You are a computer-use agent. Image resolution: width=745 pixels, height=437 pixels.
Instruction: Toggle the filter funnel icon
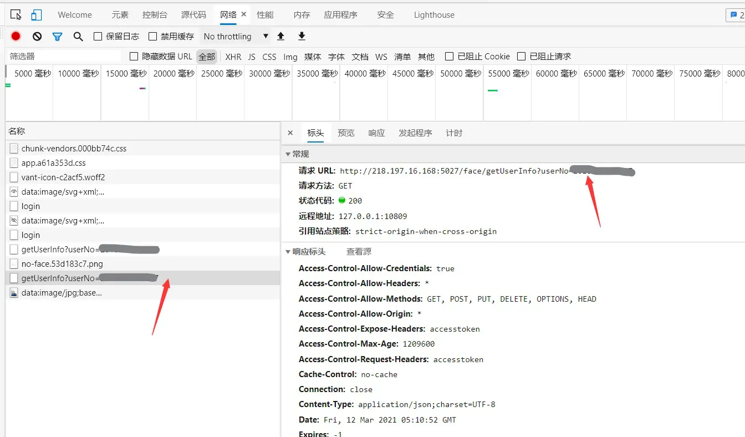coord(57,36)
